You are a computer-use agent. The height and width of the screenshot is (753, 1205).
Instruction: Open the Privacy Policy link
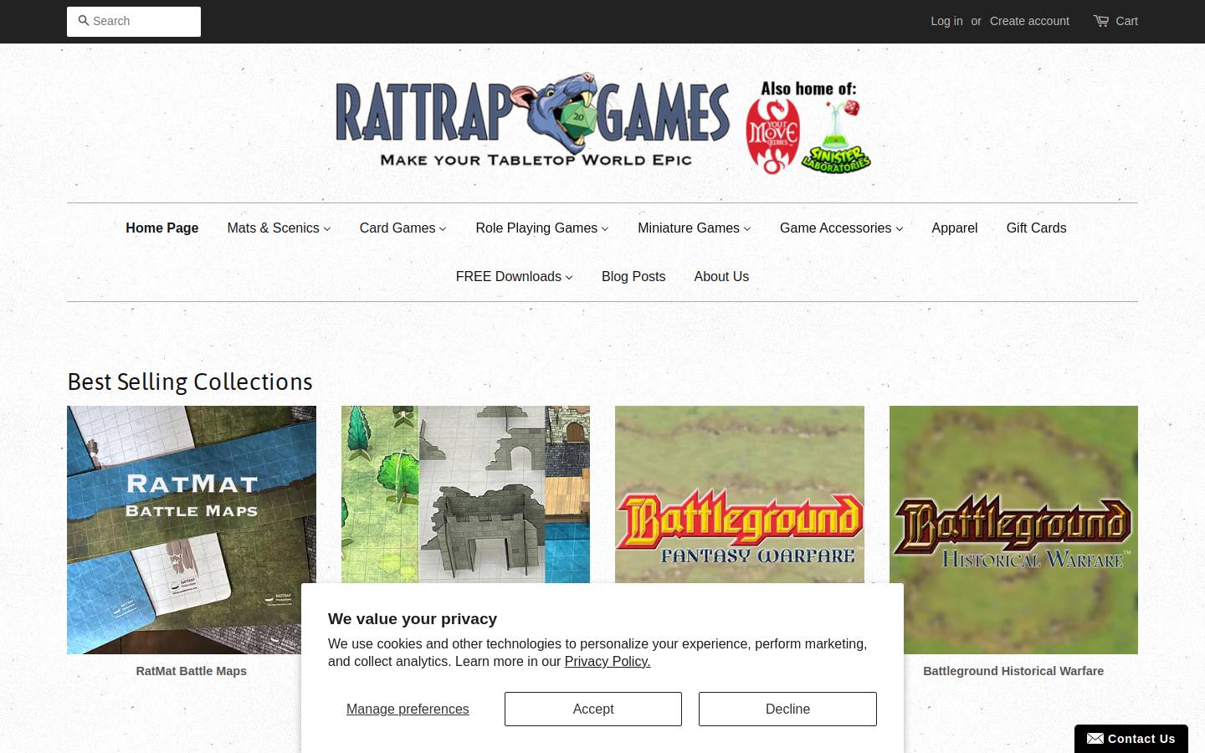pos(608,661)
